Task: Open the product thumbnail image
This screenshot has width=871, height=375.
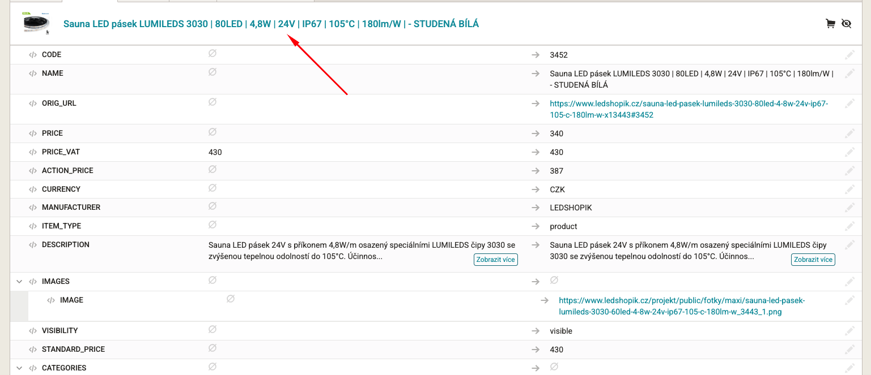Action: 36,24
